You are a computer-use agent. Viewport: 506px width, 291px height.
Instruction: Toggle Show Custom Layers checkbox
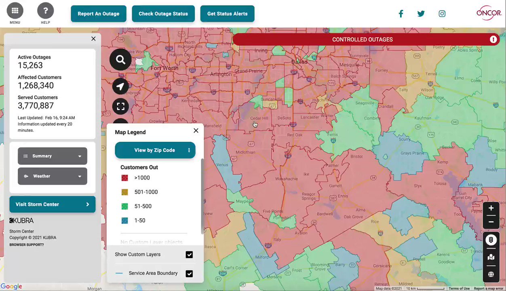(x=189, y=255)
